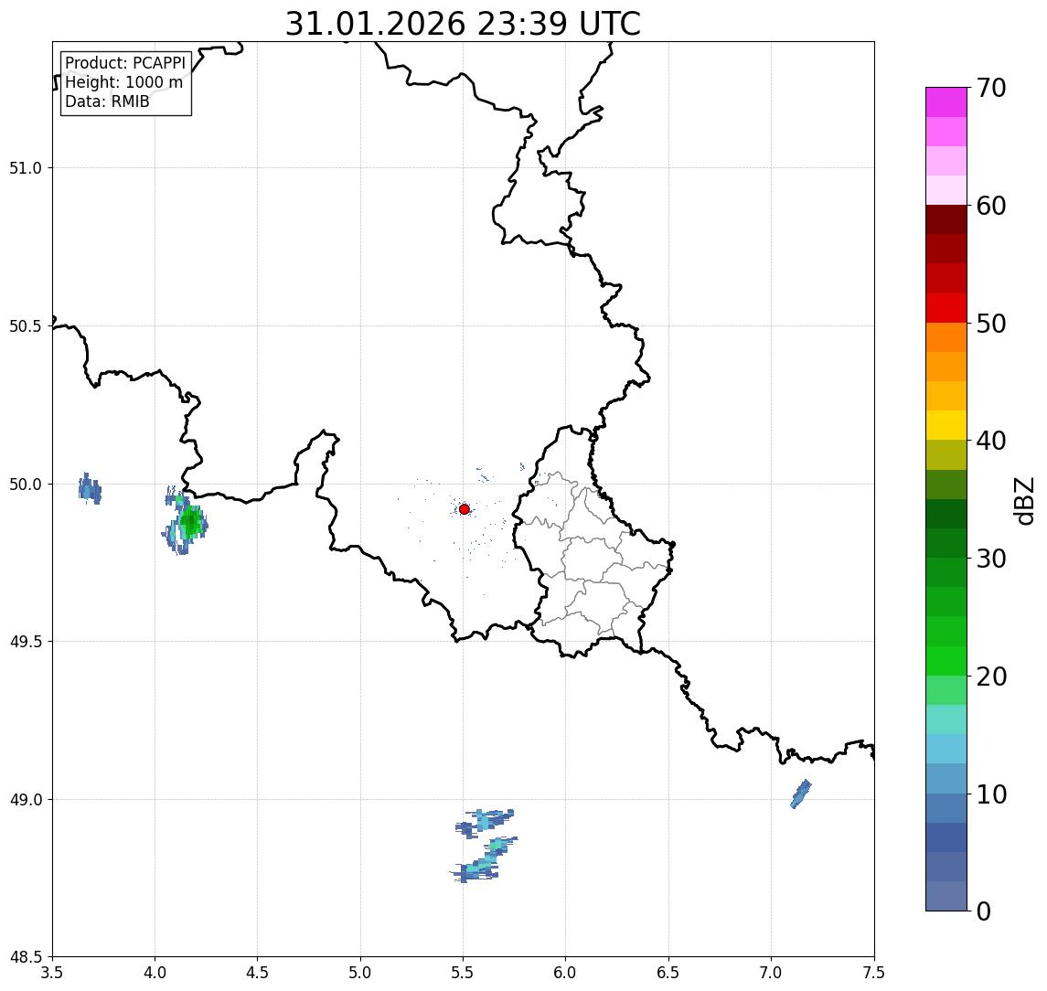Click latitude axis label 50.5
Image resolution: width=1047 pixels, height=991 pixels.
click(x=26, y=326)
